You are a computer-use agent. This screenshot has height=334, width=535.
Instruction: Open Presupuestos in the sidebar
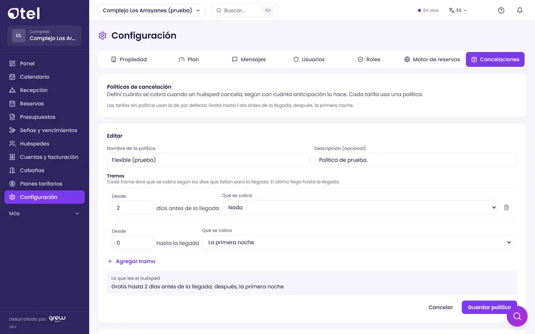44,117
